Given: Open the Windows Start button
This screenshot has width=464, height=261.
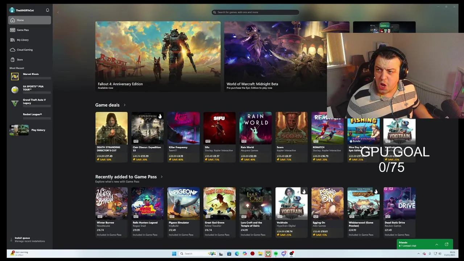Looking at the screenshot, I should coord(174,254).
